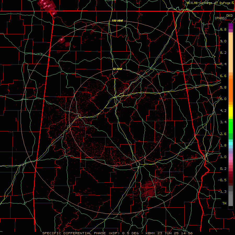Pick the cyan segment of the color bar near 1.8
The width and height of the screenshot is (235, 235).
pos(231,144)
